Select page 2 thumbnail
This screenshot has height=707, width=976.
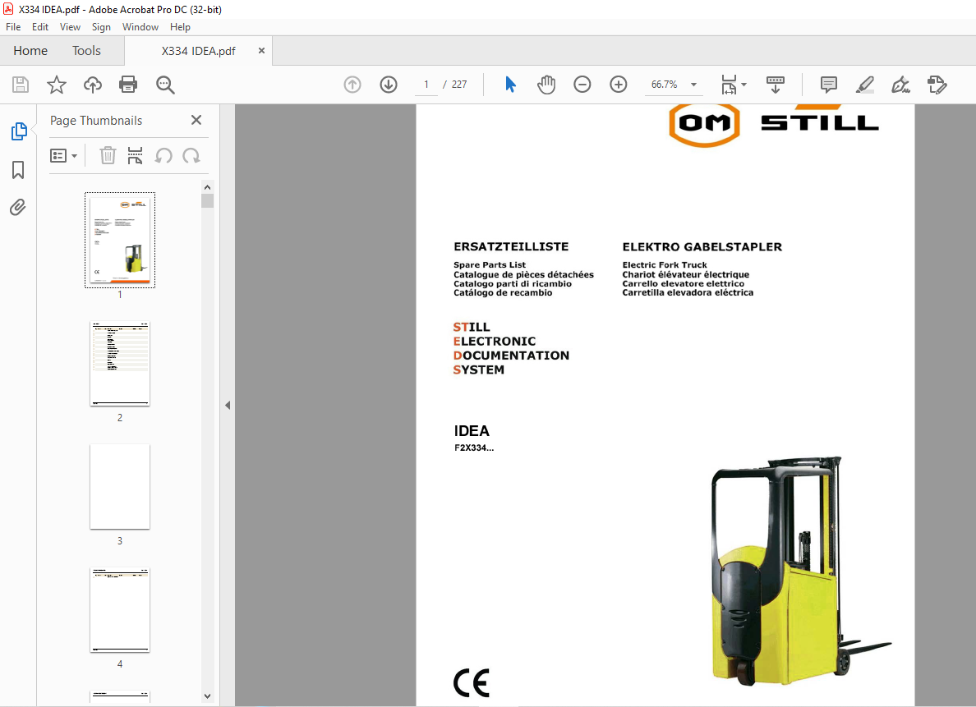click(120, 364)
